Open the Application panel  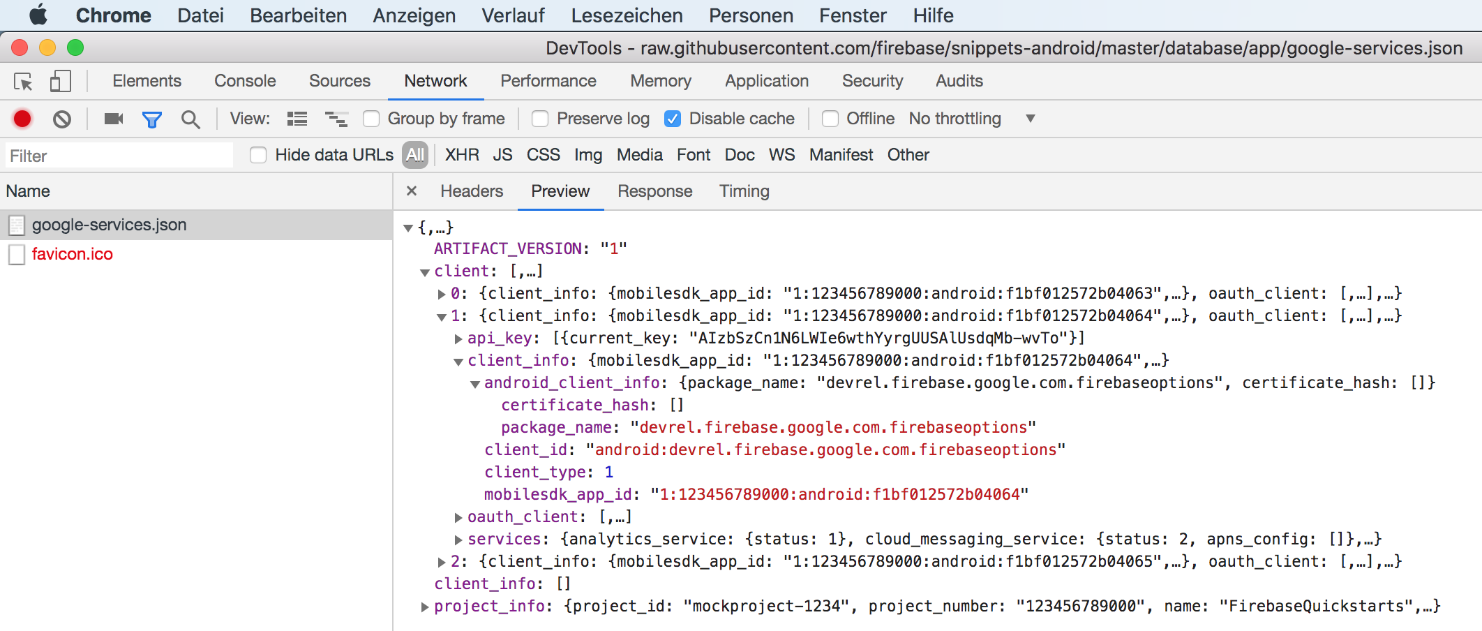767,81
